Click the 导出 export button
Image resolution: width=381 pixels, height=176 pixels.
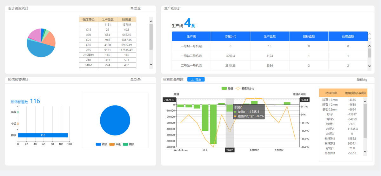coord(196,80)
